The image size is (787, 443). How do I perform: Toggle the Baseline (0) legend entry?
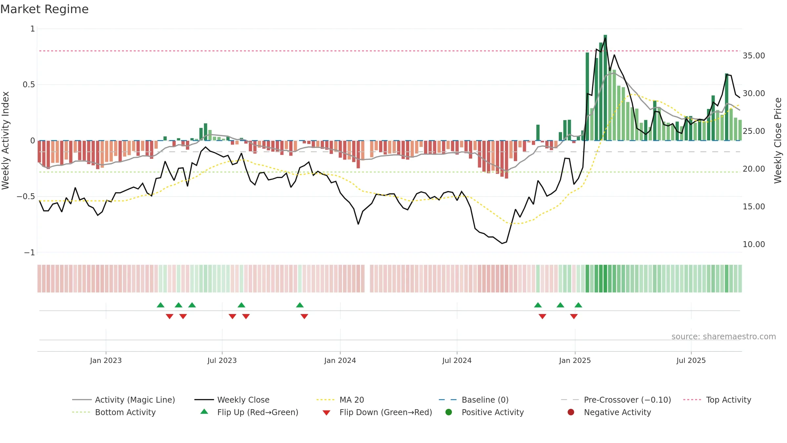[x=474, y=400]
